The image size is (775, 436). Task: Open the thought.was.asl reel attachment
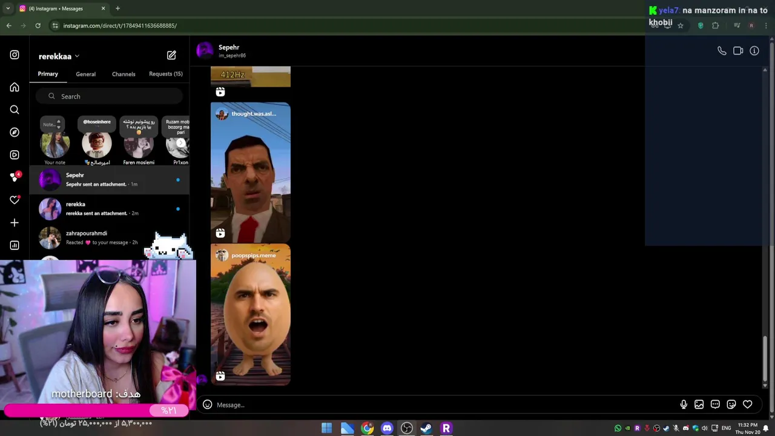[251, 173]
